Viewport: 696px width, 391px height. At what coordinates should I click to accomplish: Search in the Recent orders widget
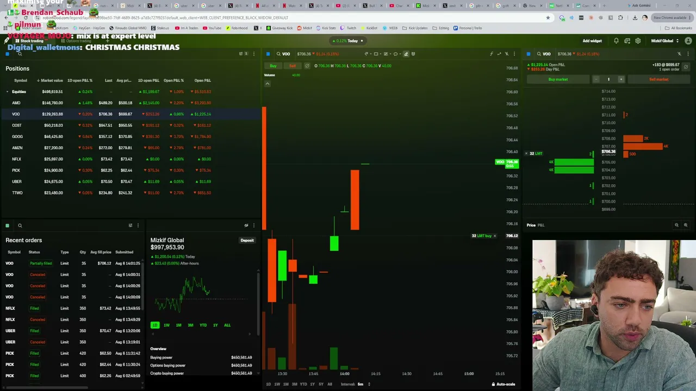[x=20, y=225]
